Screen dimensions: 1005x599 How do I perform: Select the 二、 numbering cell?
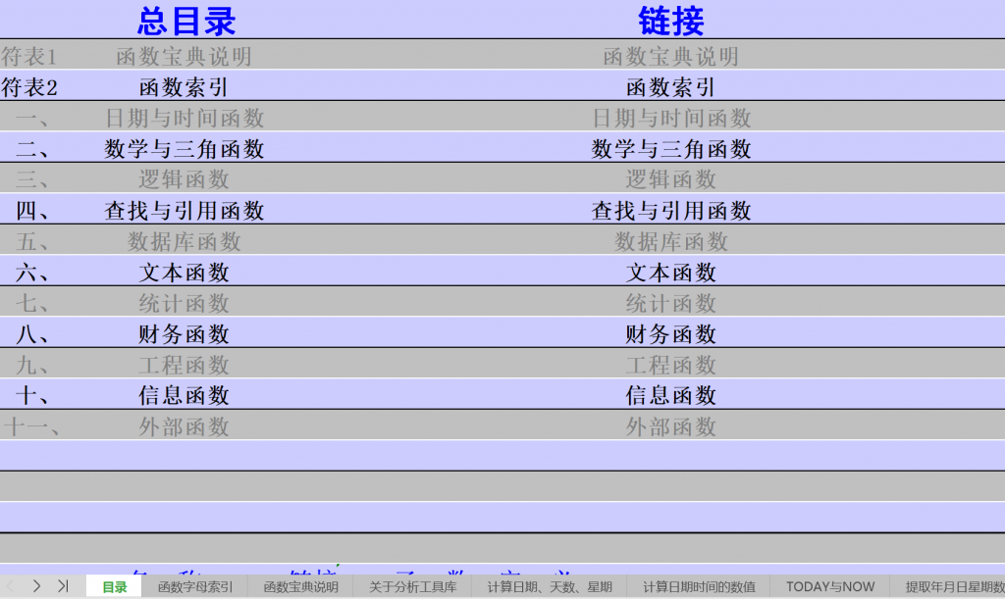[x=32, y=149]
